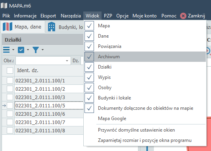This screenshot has height=151, width=211.
Task: Toggle Dane in the Widok menu
Action: click(x=145, y=36)
